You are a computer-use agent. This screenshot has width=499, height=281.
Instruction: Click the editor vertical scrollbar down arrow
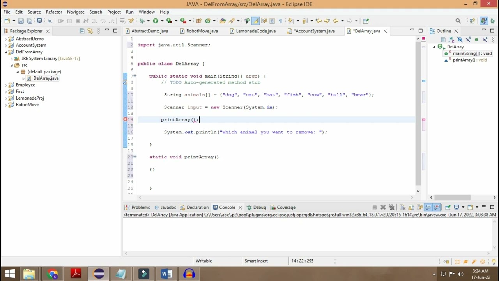coord(418,191)
